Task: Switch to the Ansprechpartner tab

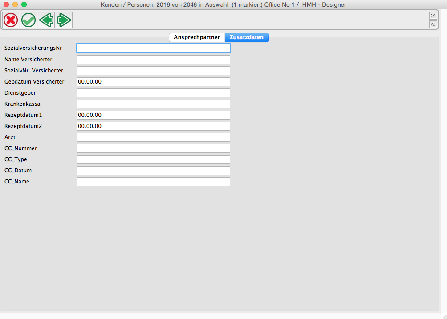Action: tap(197, 37)
